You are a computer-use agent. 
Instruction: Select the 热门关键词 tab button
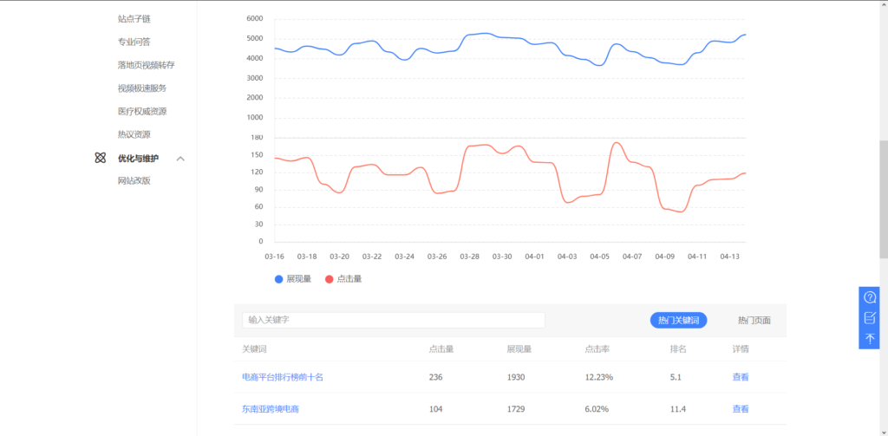point(678,320)
